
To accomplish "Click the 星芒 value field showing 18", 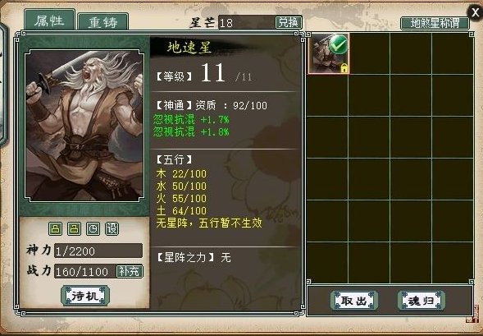I will click(247, 22).
